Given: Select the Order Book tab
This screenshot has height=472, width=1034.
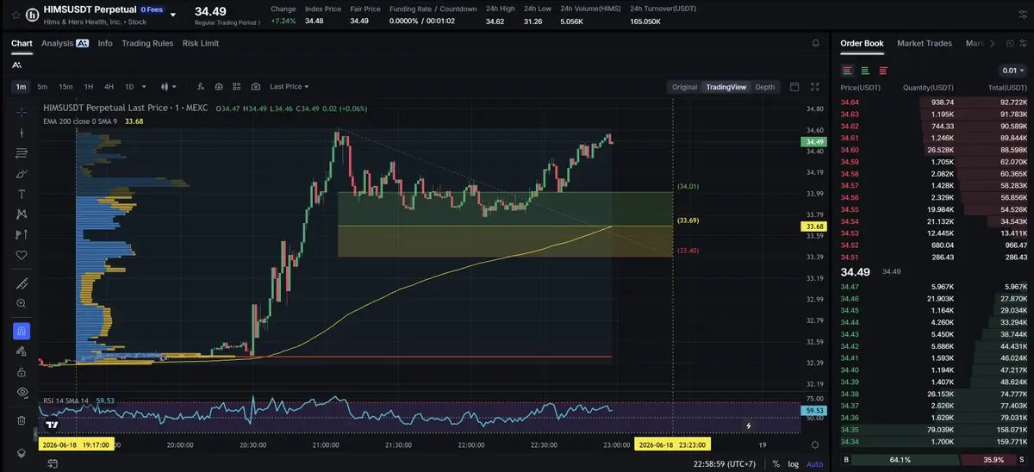Looking at the screenshot, I should [x=862, y=43].
